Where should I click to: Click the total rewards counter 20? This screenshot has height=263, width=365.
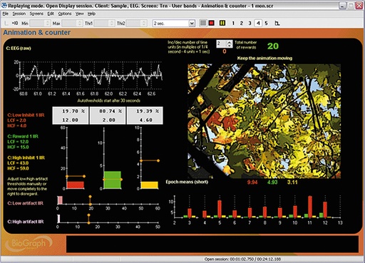(273, 46)
